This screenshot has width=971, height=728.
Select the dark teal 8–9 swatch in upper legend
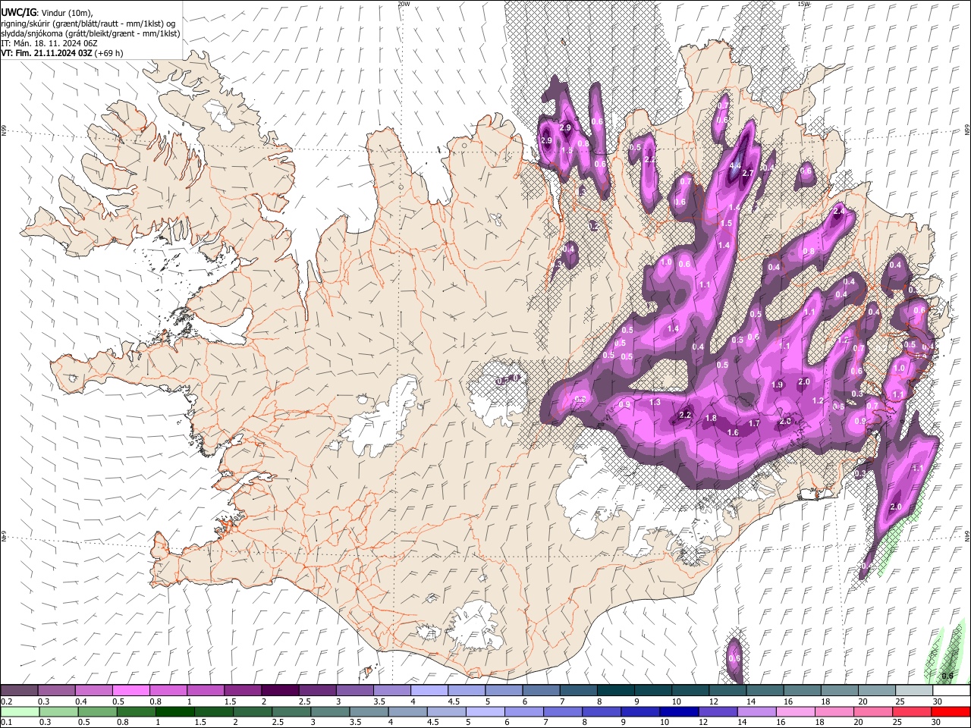[614, 690]
